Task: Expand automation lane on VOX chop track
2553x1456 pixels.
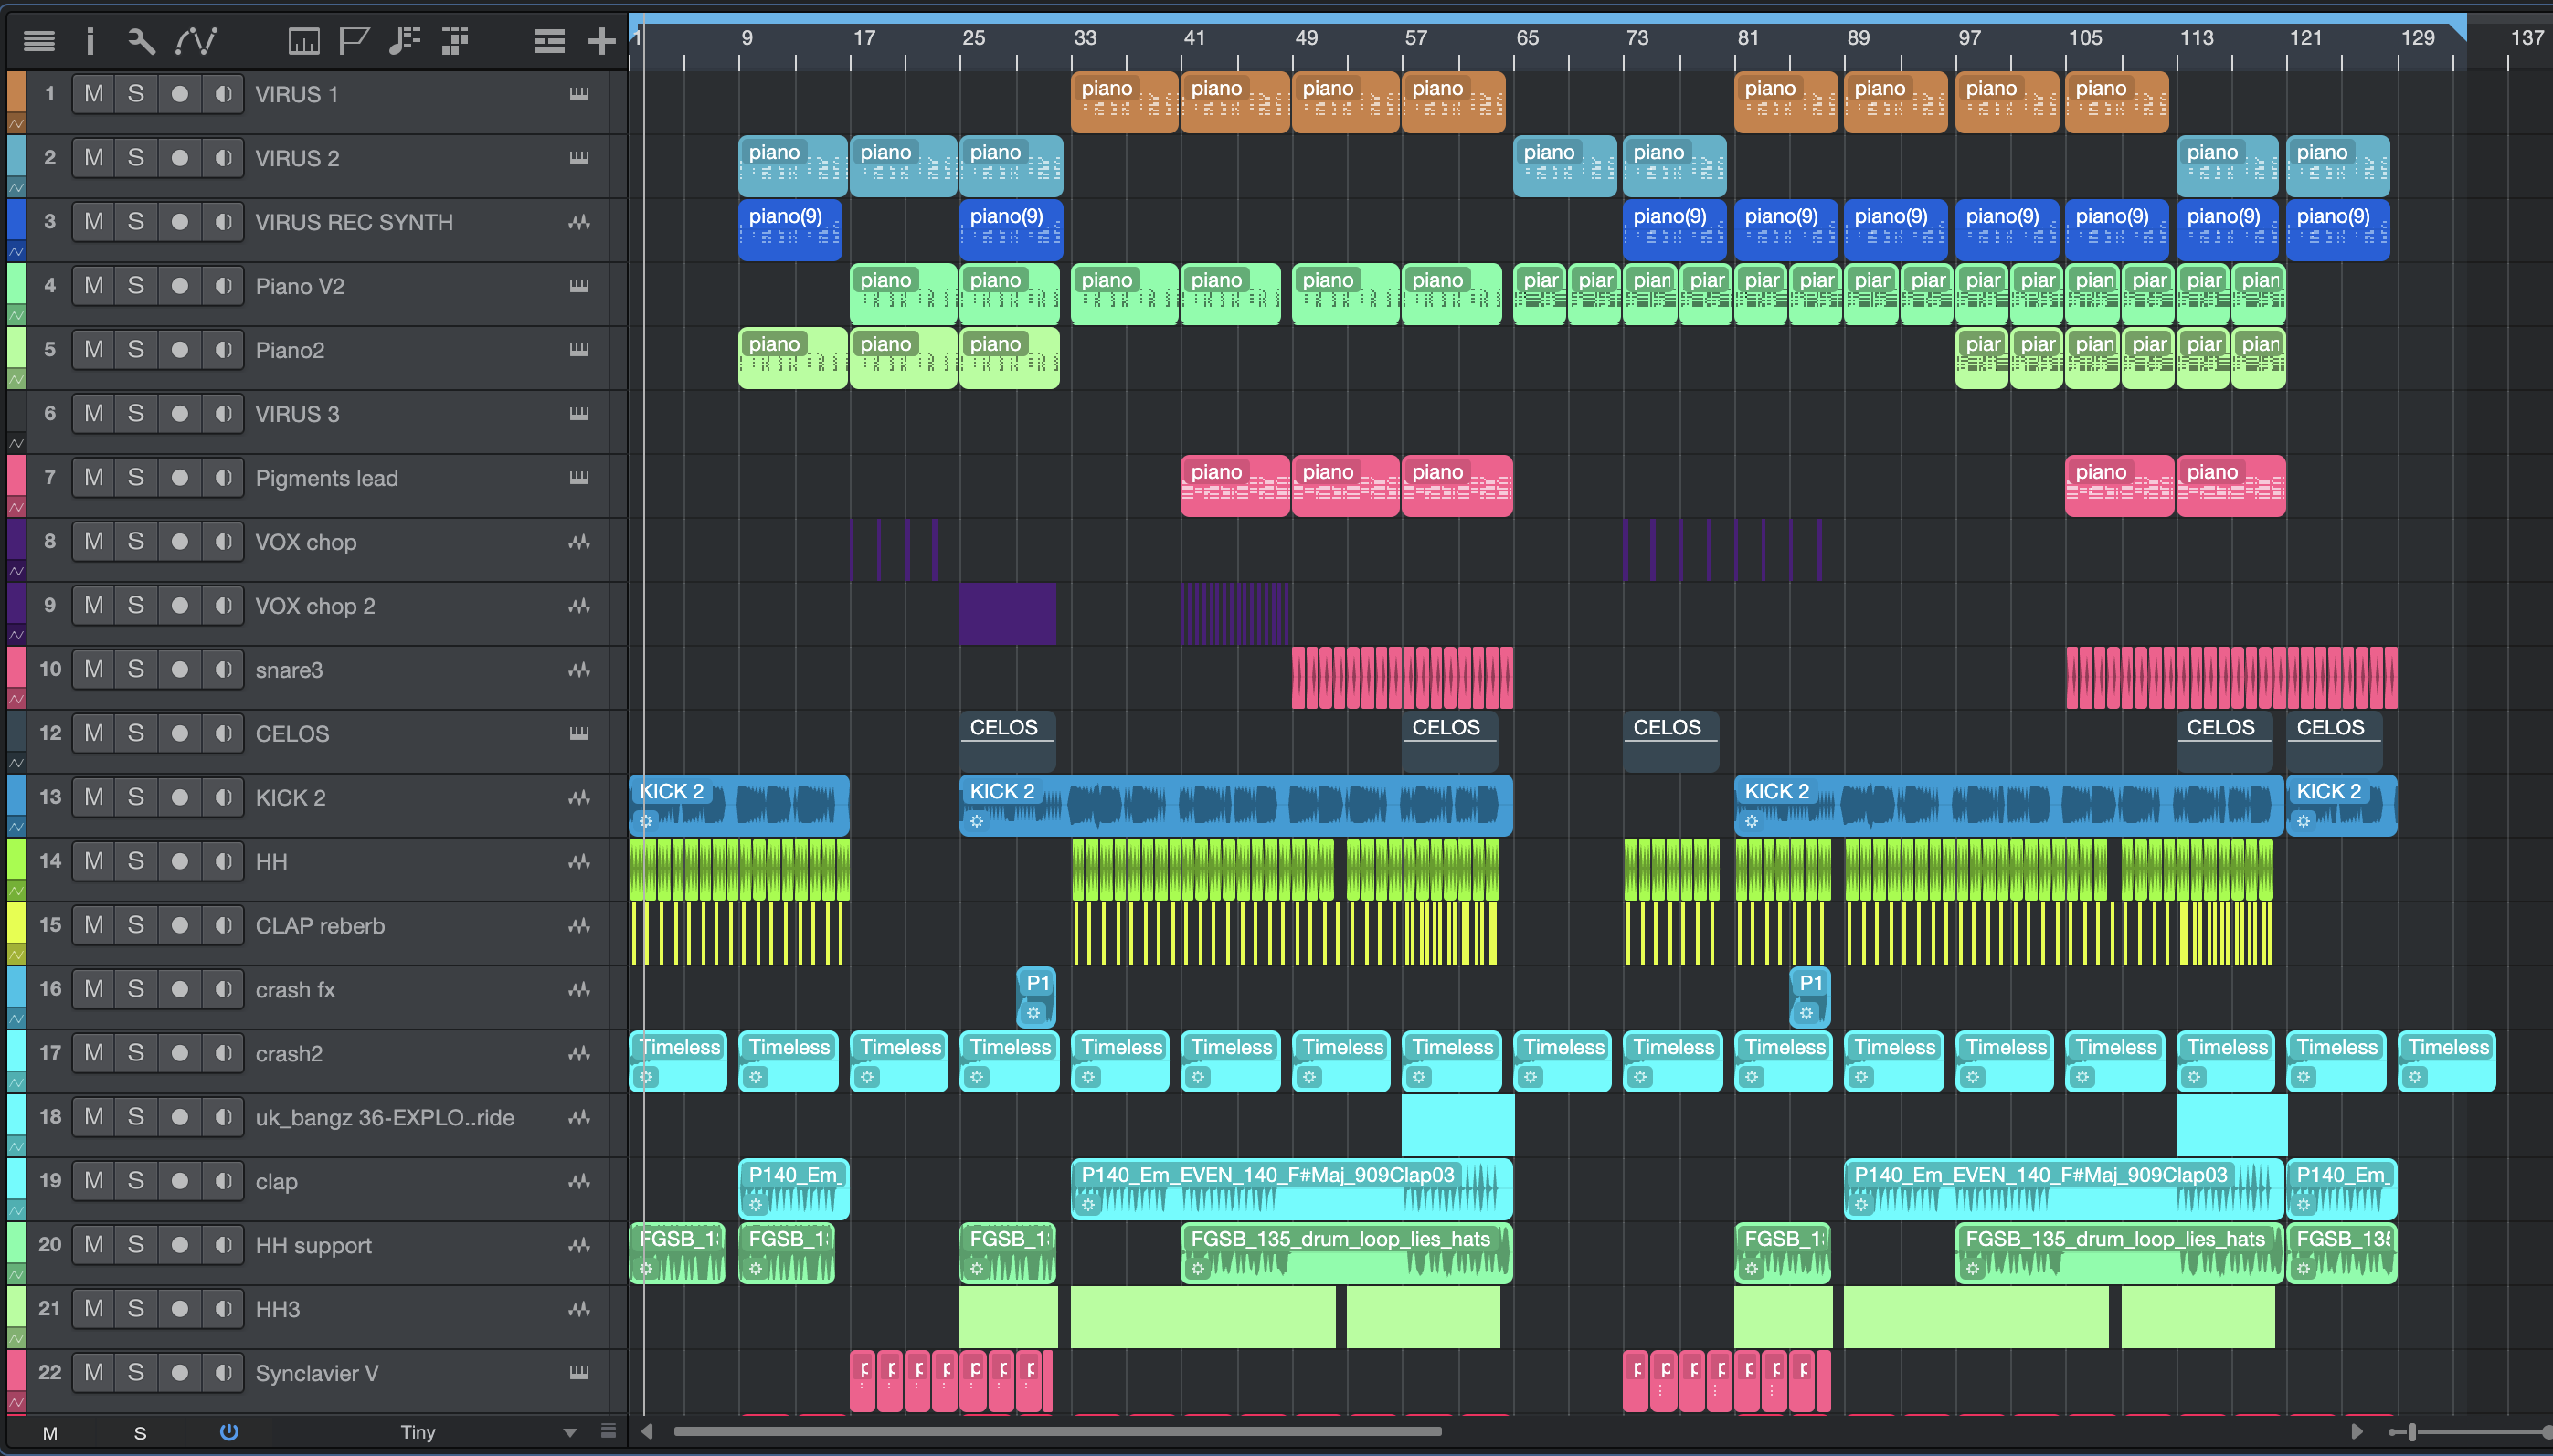Action: point(16,571)
